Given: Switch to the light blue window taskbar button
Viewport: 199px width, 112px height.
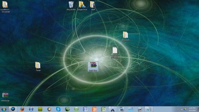Looking at the screenshot, I should (x=131, y=109).
